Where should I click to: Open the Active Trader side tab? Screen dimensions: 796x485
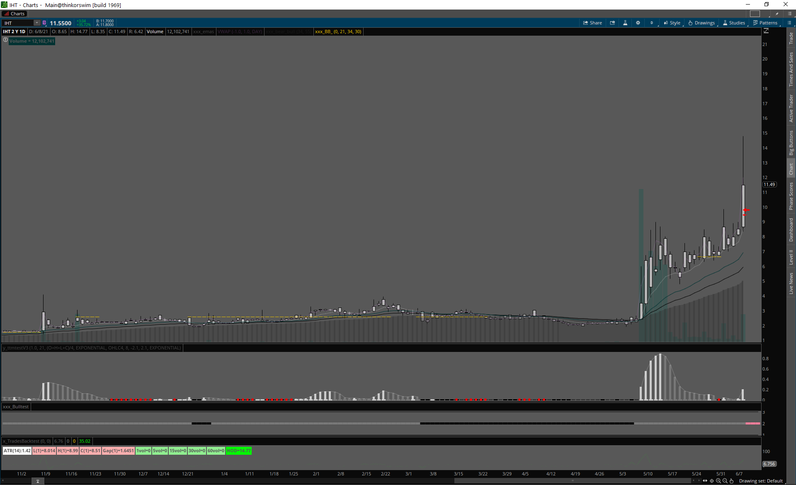791,108
